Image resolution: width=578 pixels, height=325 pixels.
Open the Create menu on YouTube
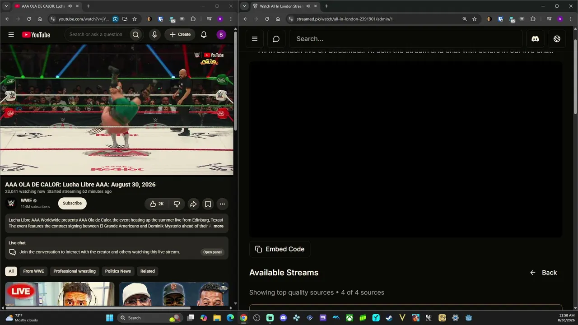pos(180,35)
